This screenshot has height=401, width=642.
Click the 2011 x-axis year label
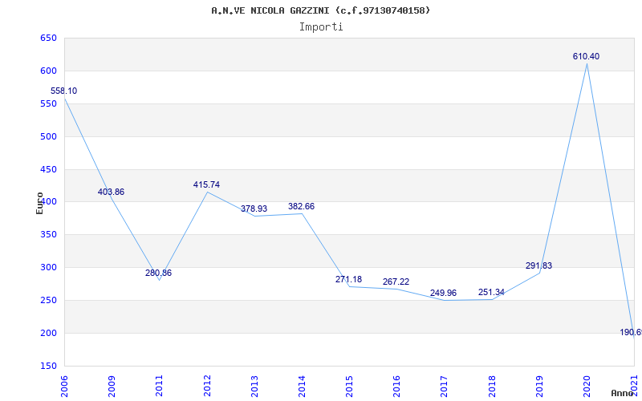pos(159,386)
